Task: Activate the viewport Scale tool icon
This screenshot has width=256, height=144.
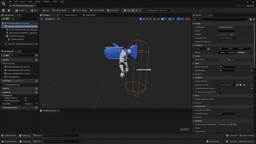Action: (150, 19)
